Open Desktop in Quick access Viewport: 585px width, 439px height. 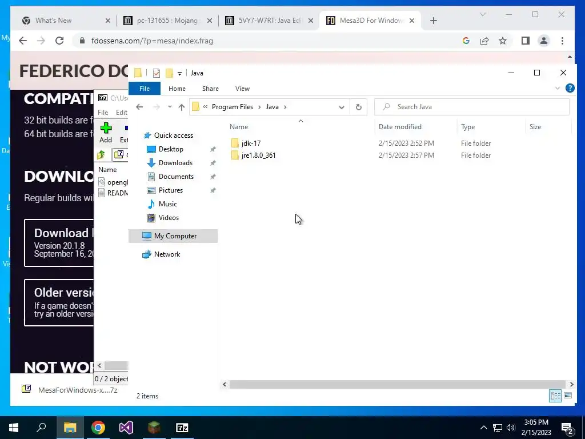pyautogui.click(x=170, y=149)
